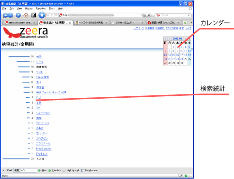234x179 pixels.
Task: Click the search term link with count 19
Action: (39, 57)
